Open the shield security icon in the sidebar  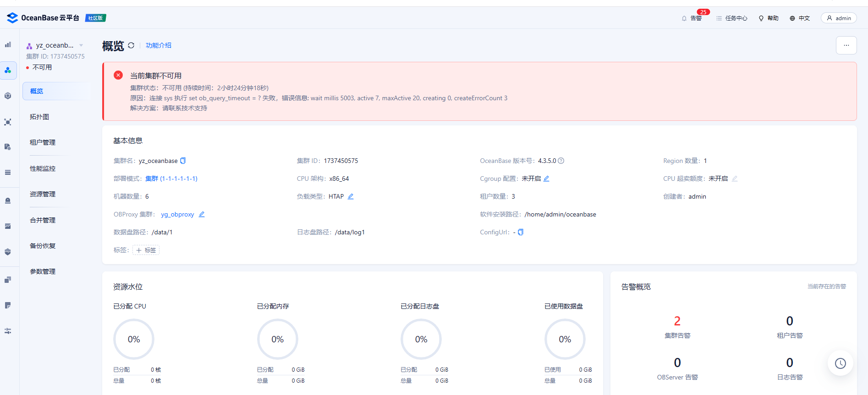tap(8, 252)
